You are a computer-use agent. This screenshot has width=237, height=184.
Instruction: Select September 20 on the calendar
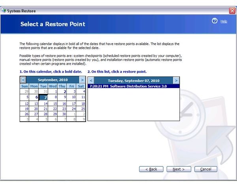[34, 109]
